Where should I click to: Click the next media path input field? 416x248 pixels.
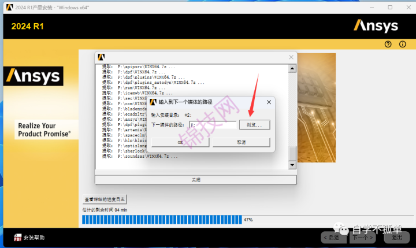[213, 125]
